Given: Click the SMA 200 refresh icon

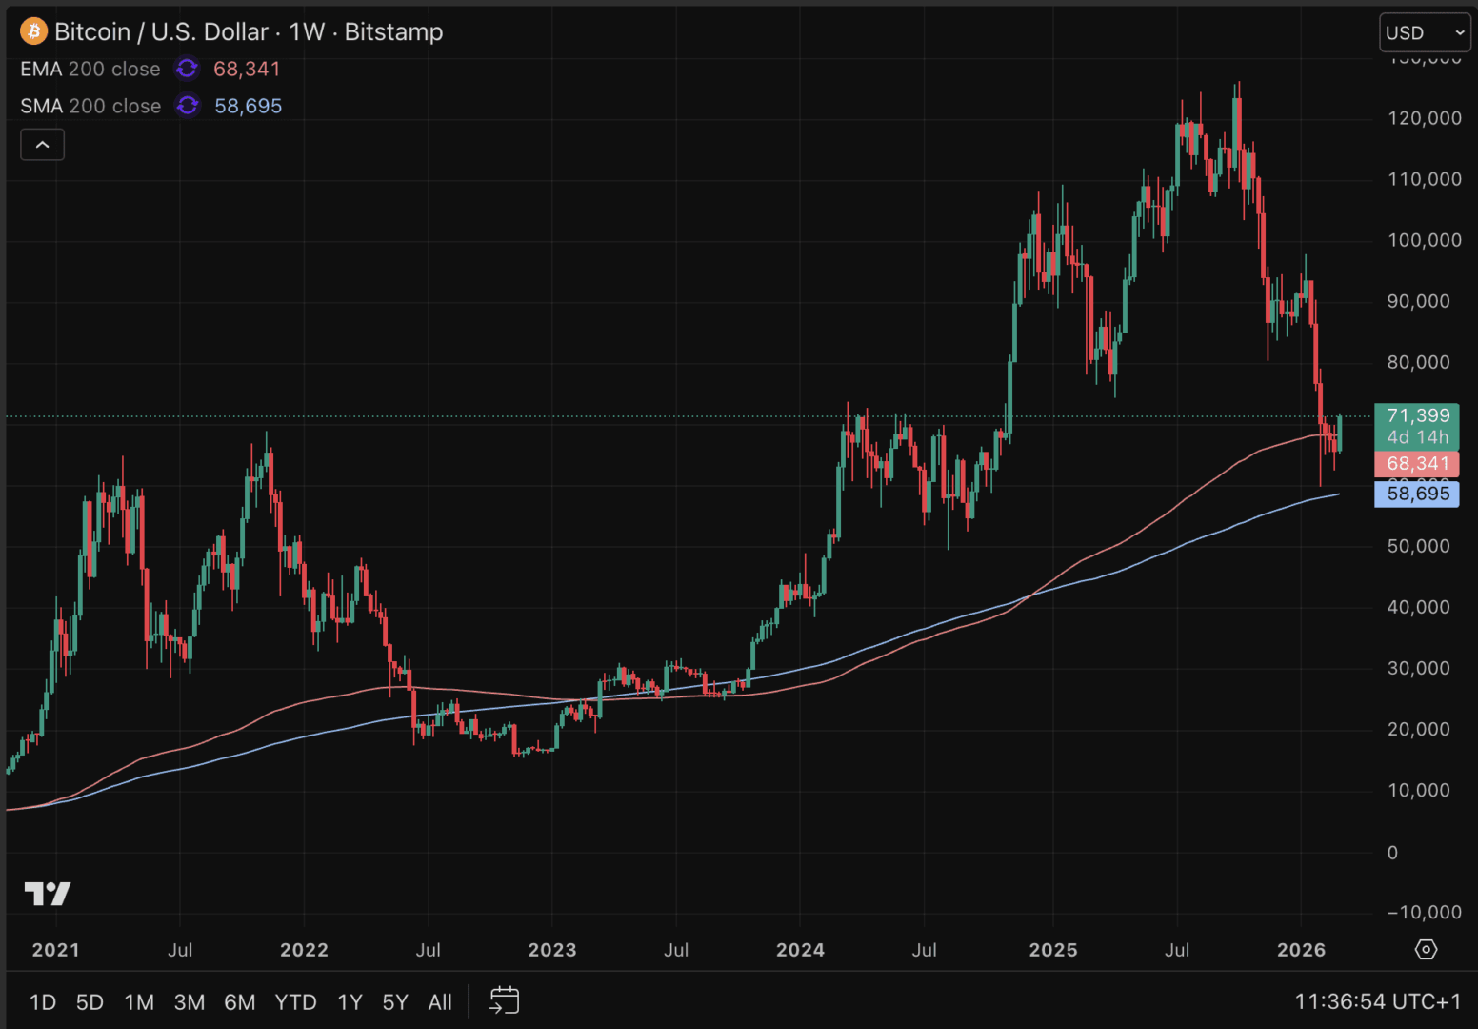Looking at the screenshot, I should tap(188, 106).
